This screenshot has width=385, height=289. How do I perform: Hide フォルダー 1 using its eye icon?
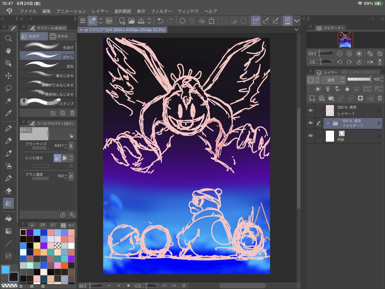click(310, 123)
